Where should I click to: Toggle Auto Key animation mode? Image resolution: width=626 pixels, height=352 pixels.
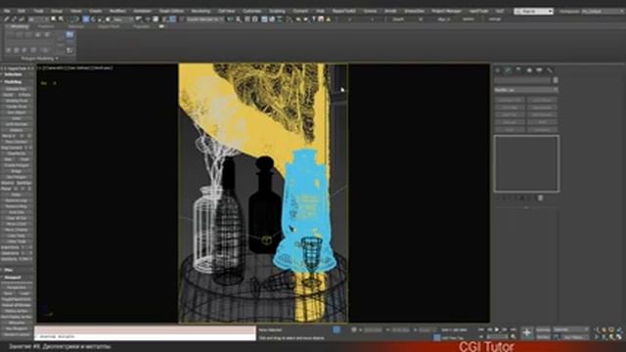(543, 330)
